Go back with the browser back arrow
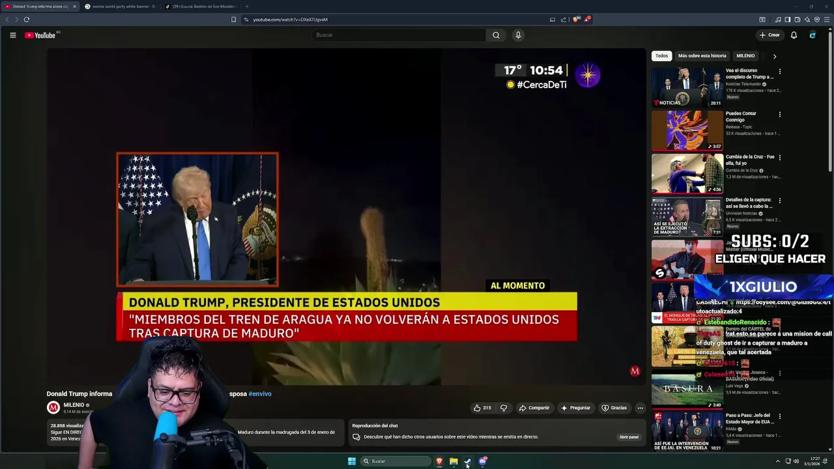Viewport: 834px width, 469px height. (x=7, y=20)
